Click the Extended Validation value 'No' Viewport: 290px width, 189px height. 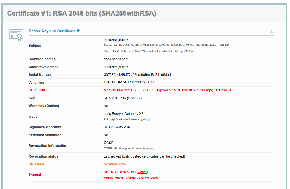pyautogui.click(x=106, y=135)
